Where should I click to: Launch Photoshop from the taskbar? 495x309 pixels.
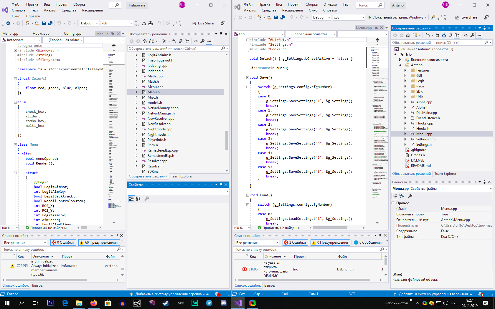[50, 303]
